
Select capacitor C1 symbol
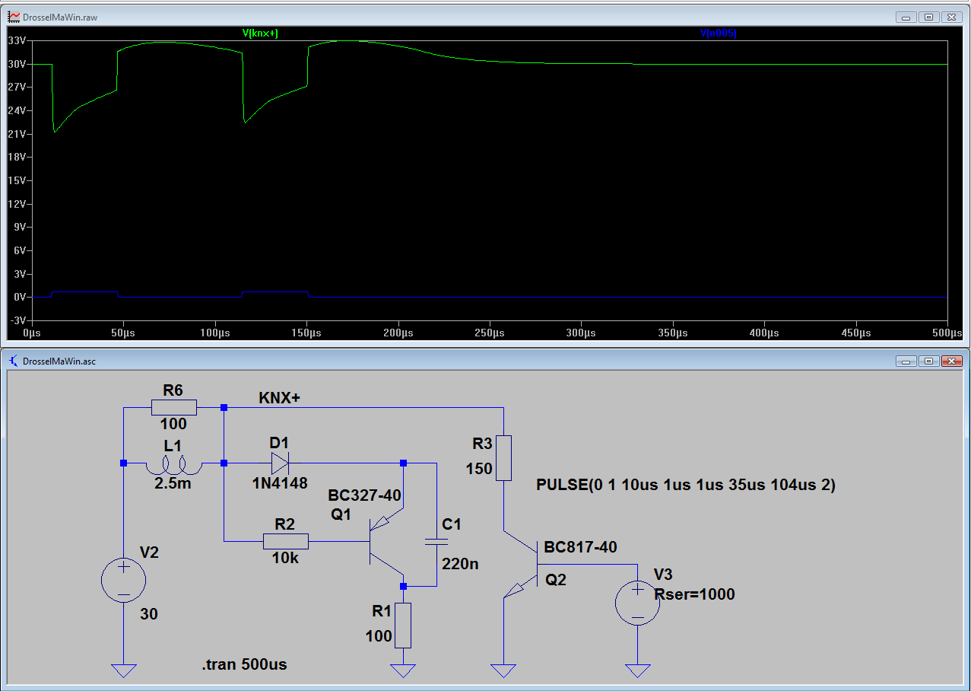point(436,541)
